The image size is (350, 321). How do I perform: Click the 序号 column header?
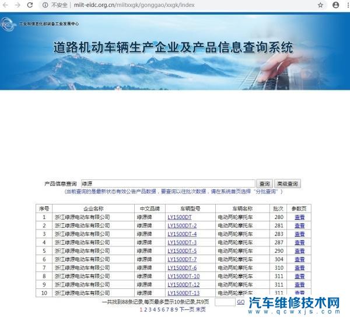coord(44,209)
